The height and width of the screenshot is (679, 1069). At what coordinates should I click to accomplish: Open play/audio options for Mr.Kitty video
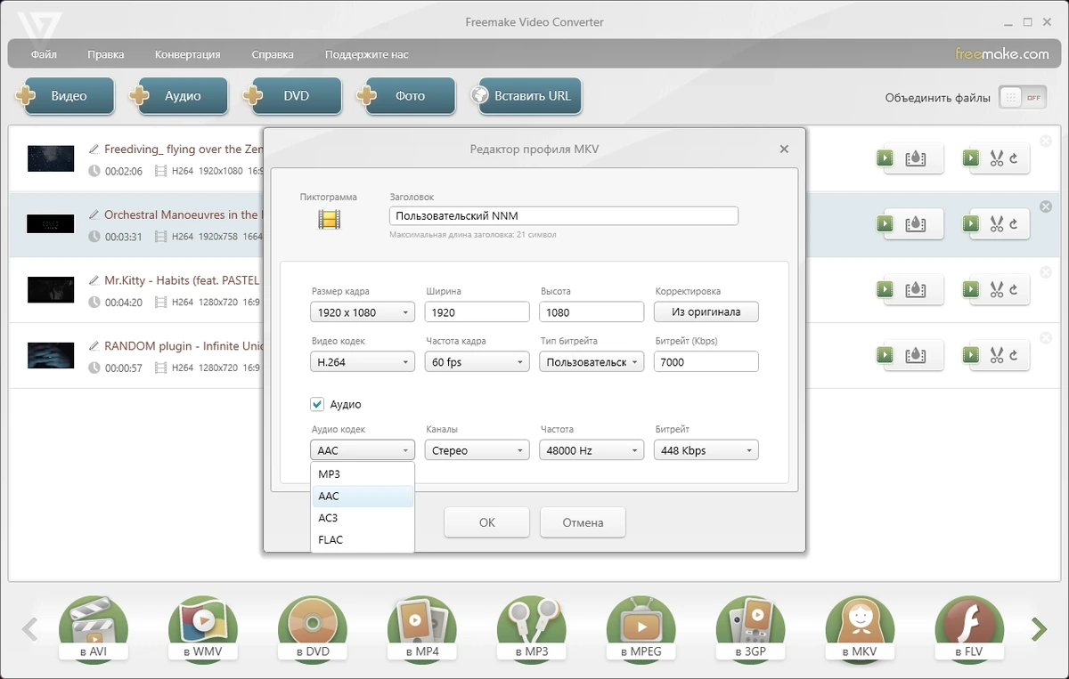pos(909,289)
